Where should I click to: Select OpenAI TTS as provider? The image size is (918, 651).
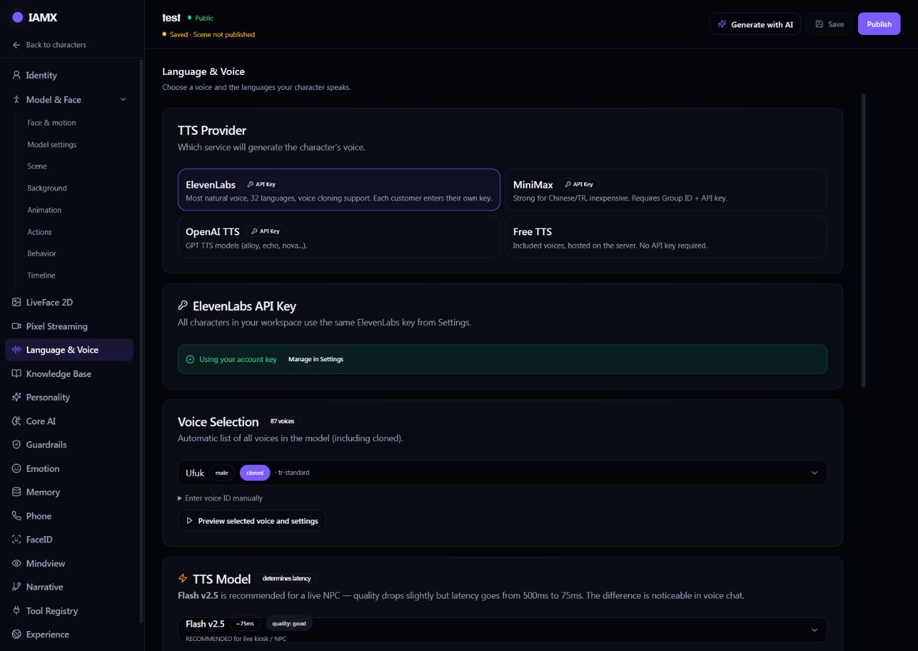pos(339,237)
